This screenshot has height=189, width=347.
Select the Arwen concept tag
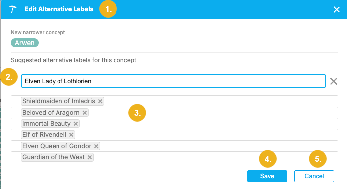25,43
